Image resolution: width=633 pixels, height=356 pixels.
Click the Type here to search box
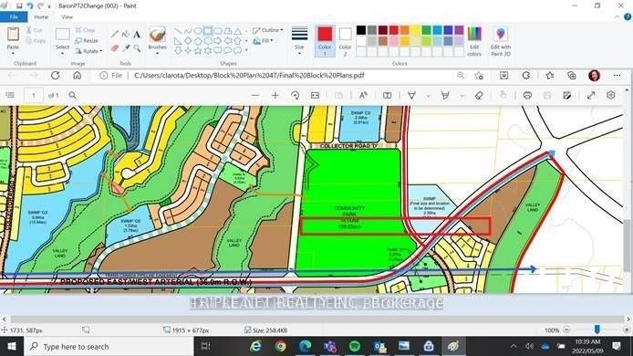coord(109,346)
